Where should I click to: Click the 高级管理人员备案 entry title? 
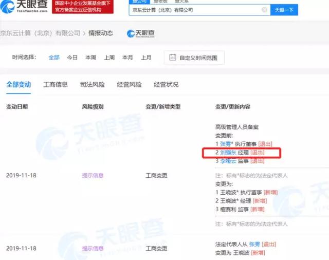(x=237, y=127)
